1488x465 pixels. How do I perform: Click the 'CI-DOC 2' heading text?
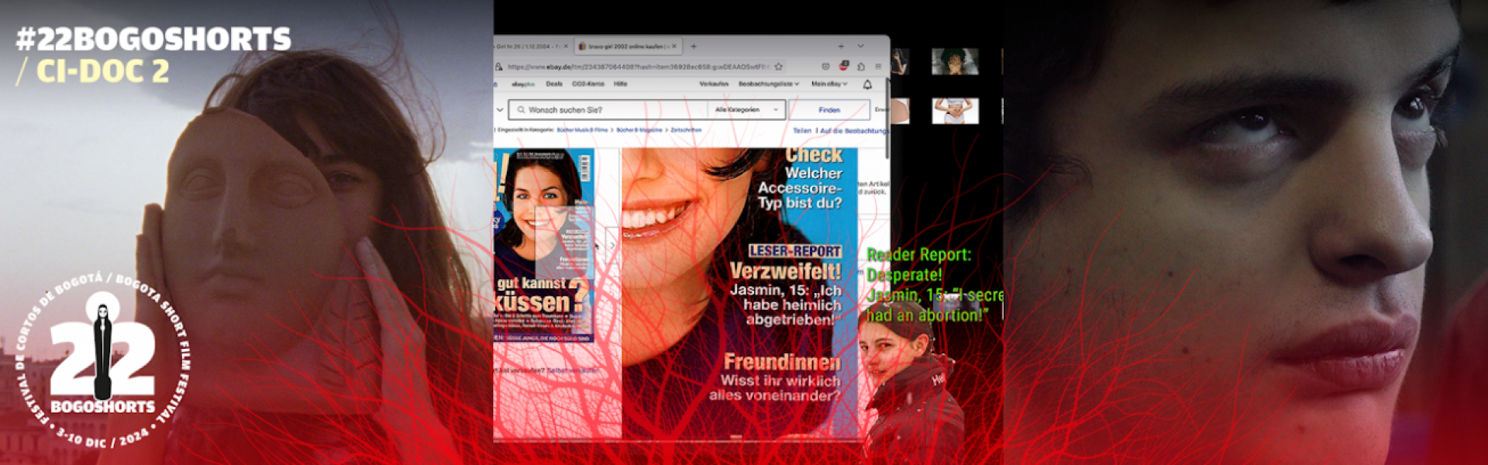click(102, 71)
